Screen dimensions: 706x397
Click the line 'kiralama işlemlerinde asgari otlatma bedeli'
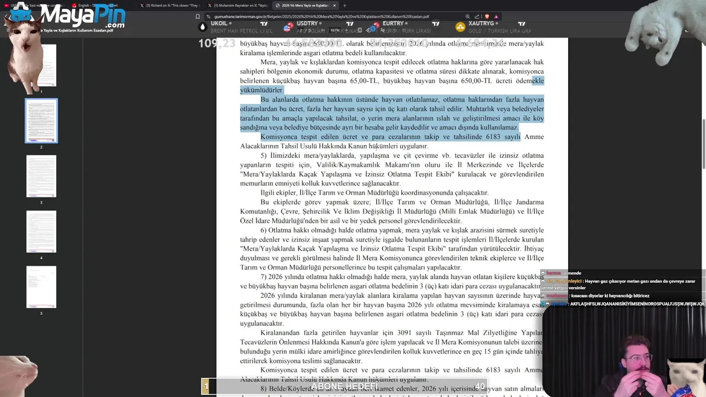pos(323,52)
